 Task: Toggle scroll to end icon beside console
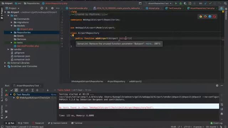(x=222, y=109)
